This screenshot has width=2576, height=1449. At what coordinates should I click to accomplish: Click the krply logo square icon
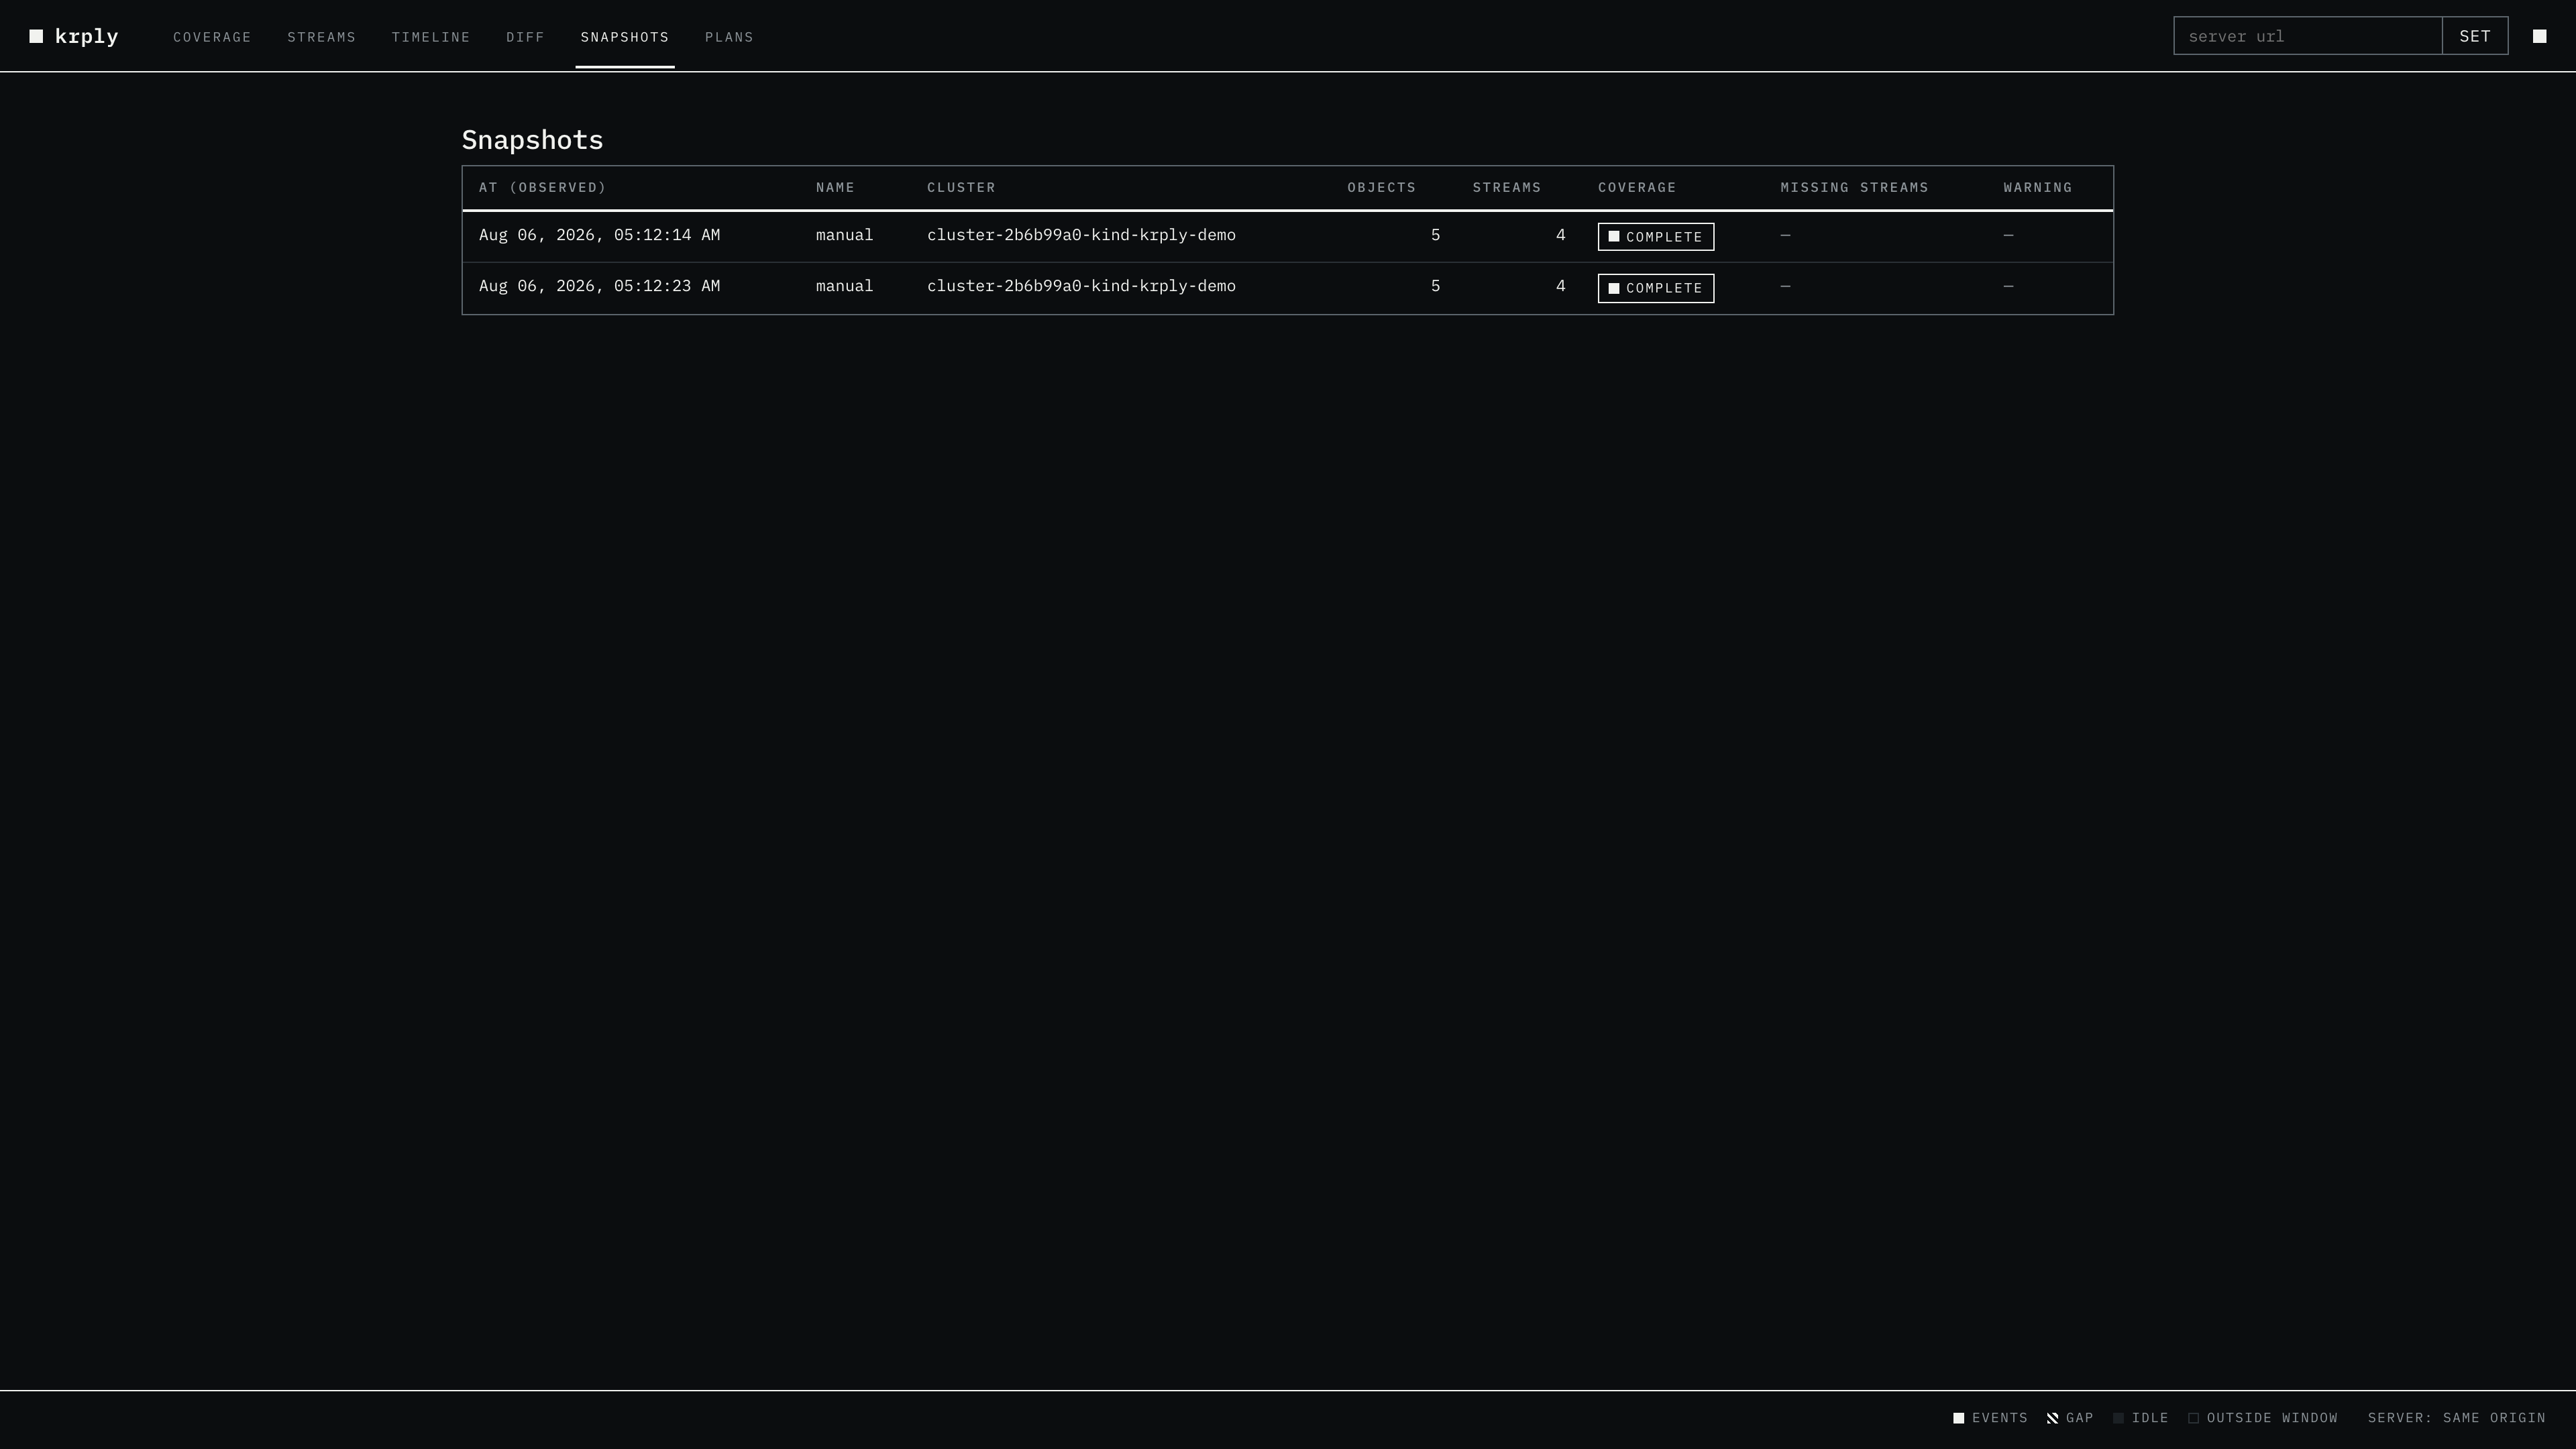[x=36, y=37]
